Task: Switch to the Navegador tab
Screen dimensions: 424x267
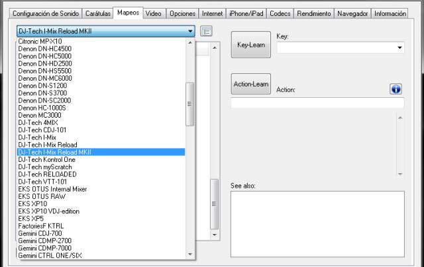Action: pyautogui.click(x=352, y=13)
